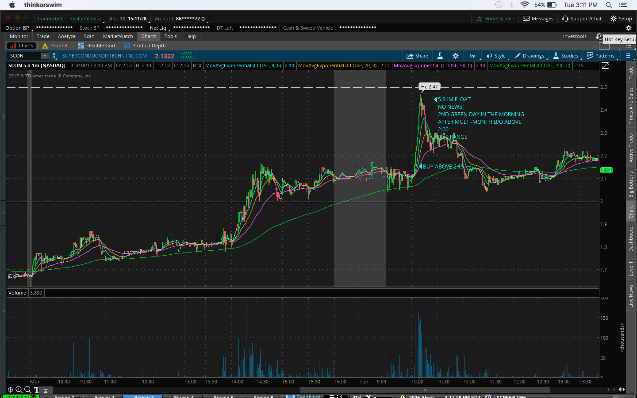
Task: Open the Investools tab
Action: click(575, 36)
